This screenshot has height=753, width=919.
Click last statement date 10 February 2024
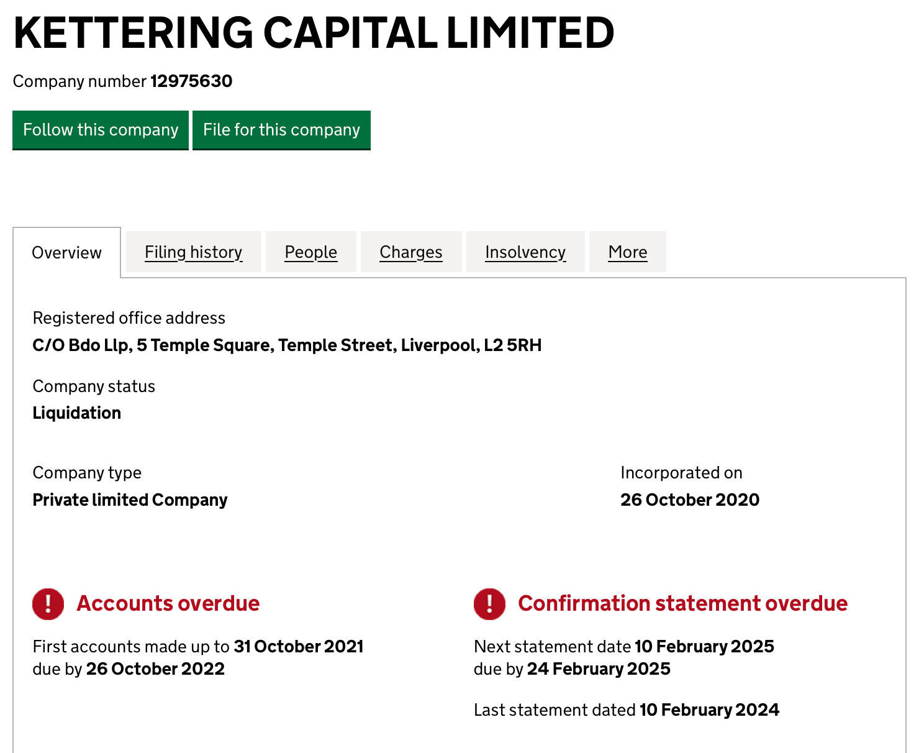pyautogui.click(x=708, y=710)
